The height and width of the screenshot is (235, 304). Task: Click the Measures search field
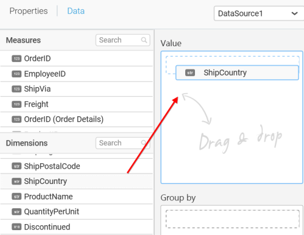123,40
